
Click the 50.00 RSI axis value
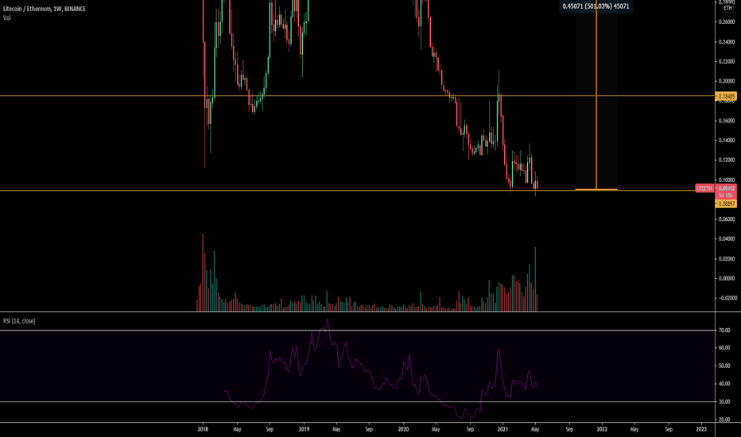point(724,365)
